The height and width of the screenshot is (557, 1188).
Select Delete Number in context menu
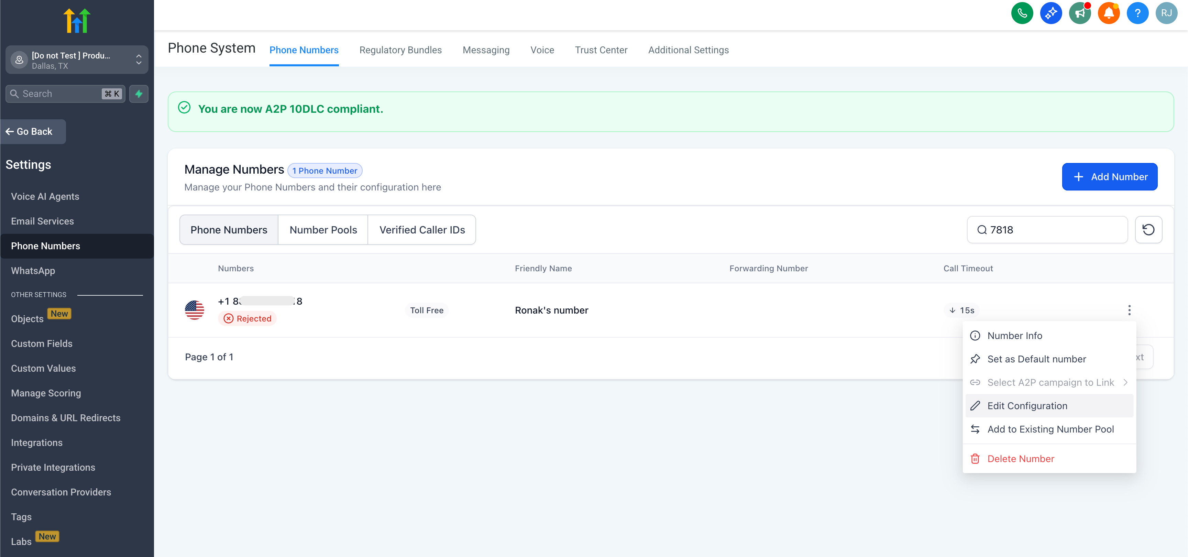(x=1020, y=459)
